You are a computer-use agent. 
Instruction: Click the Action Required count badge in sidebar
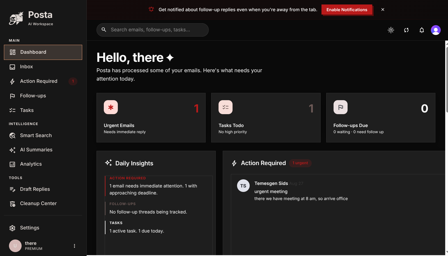tap(73, 81)
